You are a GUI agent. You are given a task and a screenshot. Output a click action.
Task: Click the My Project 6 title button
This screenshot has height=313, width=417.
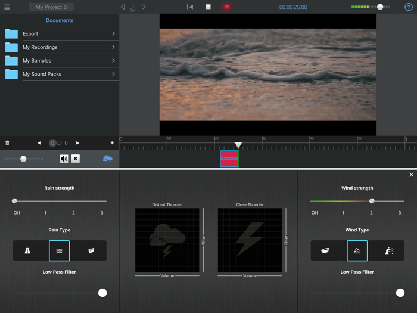pyautogui.click(x=51, y=7)
